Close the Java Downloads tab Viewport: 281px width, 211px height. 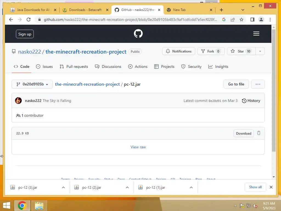[x=55, y=10]
